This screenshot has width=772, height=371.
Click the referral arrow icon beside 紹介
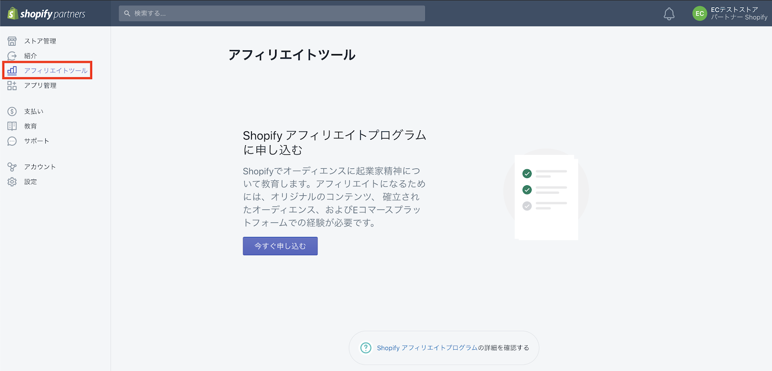point(12,56)
